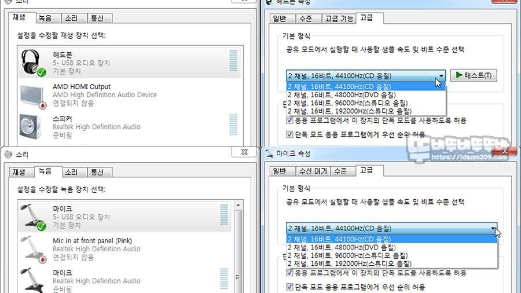
Task: Click the 테스트(T) test button
Action: [x=474, y=75]
